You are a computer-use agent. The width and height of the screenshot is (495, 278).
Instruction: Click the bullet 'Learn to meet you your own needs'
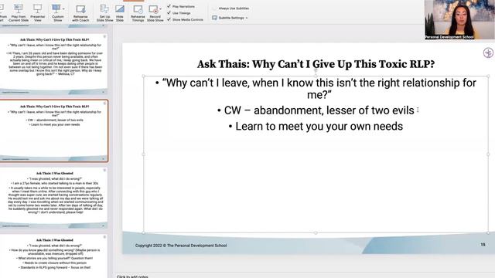click(x=316, y=126)
